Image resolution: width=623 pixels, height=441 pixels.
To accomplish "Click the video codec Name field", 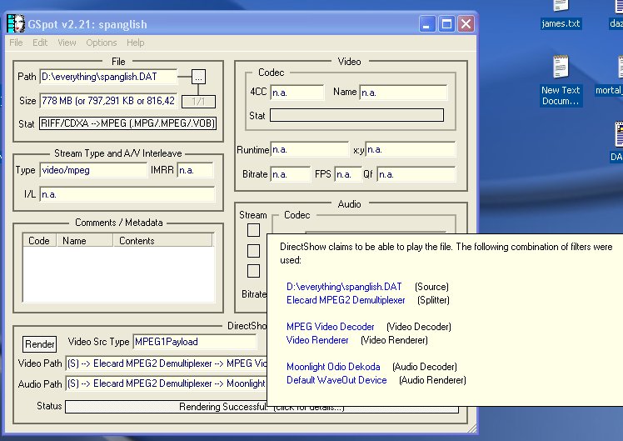I will 403,93.
